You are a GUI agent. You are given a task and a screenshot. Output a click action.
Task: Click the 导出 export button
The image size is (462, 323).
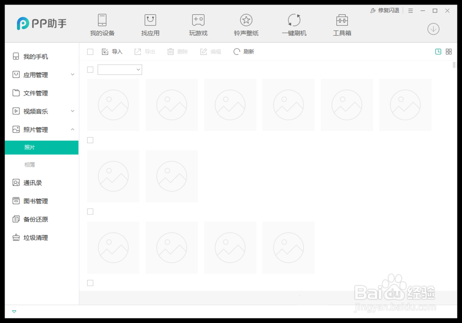145,52
